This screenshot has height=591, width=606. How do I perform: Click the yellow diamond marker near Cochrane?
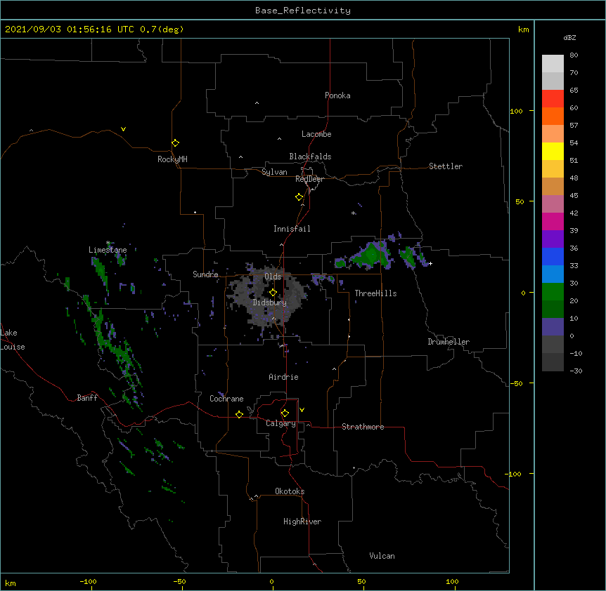(239, 414)
